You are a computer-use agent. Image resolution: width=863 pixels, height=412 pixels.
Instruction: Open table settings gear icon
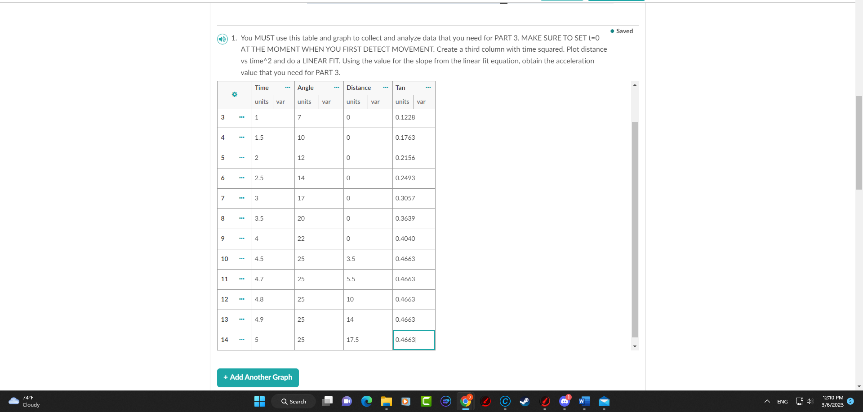pyautogui.click(x=235, y=94)
